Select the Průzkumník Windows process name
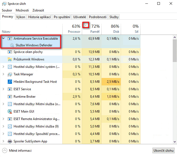Screen dimensions: 177x157 (x=29, y=59)
